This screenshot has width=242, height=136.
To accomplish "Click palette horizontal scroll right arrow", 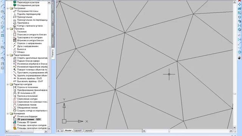I will (46, 131).
